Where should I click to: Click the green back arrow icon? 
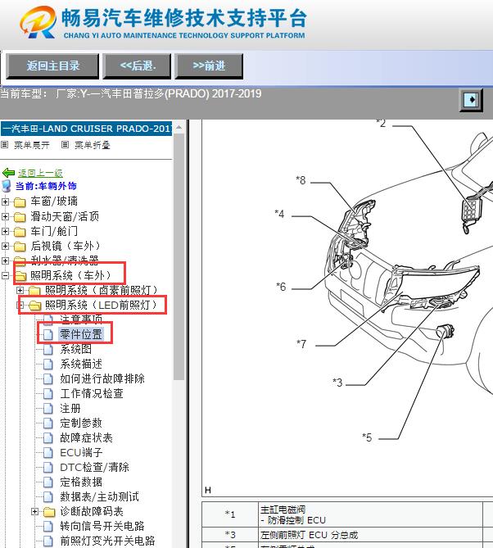click(x=8, y=173)
